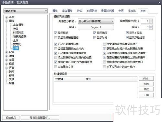Decrease 字号 font size spinner
The image size is (162, 122).
click(x=151, y=28)
